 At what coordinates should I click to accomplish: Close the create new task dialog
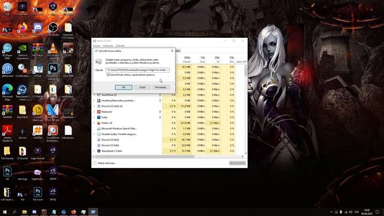coord(172,50)
